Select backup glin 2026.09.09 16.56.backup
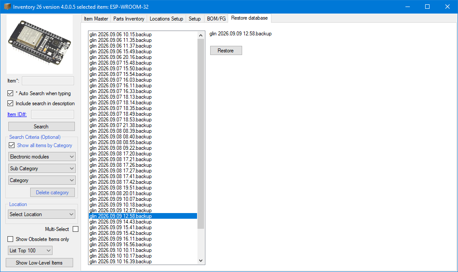 [x=143, y=244]
